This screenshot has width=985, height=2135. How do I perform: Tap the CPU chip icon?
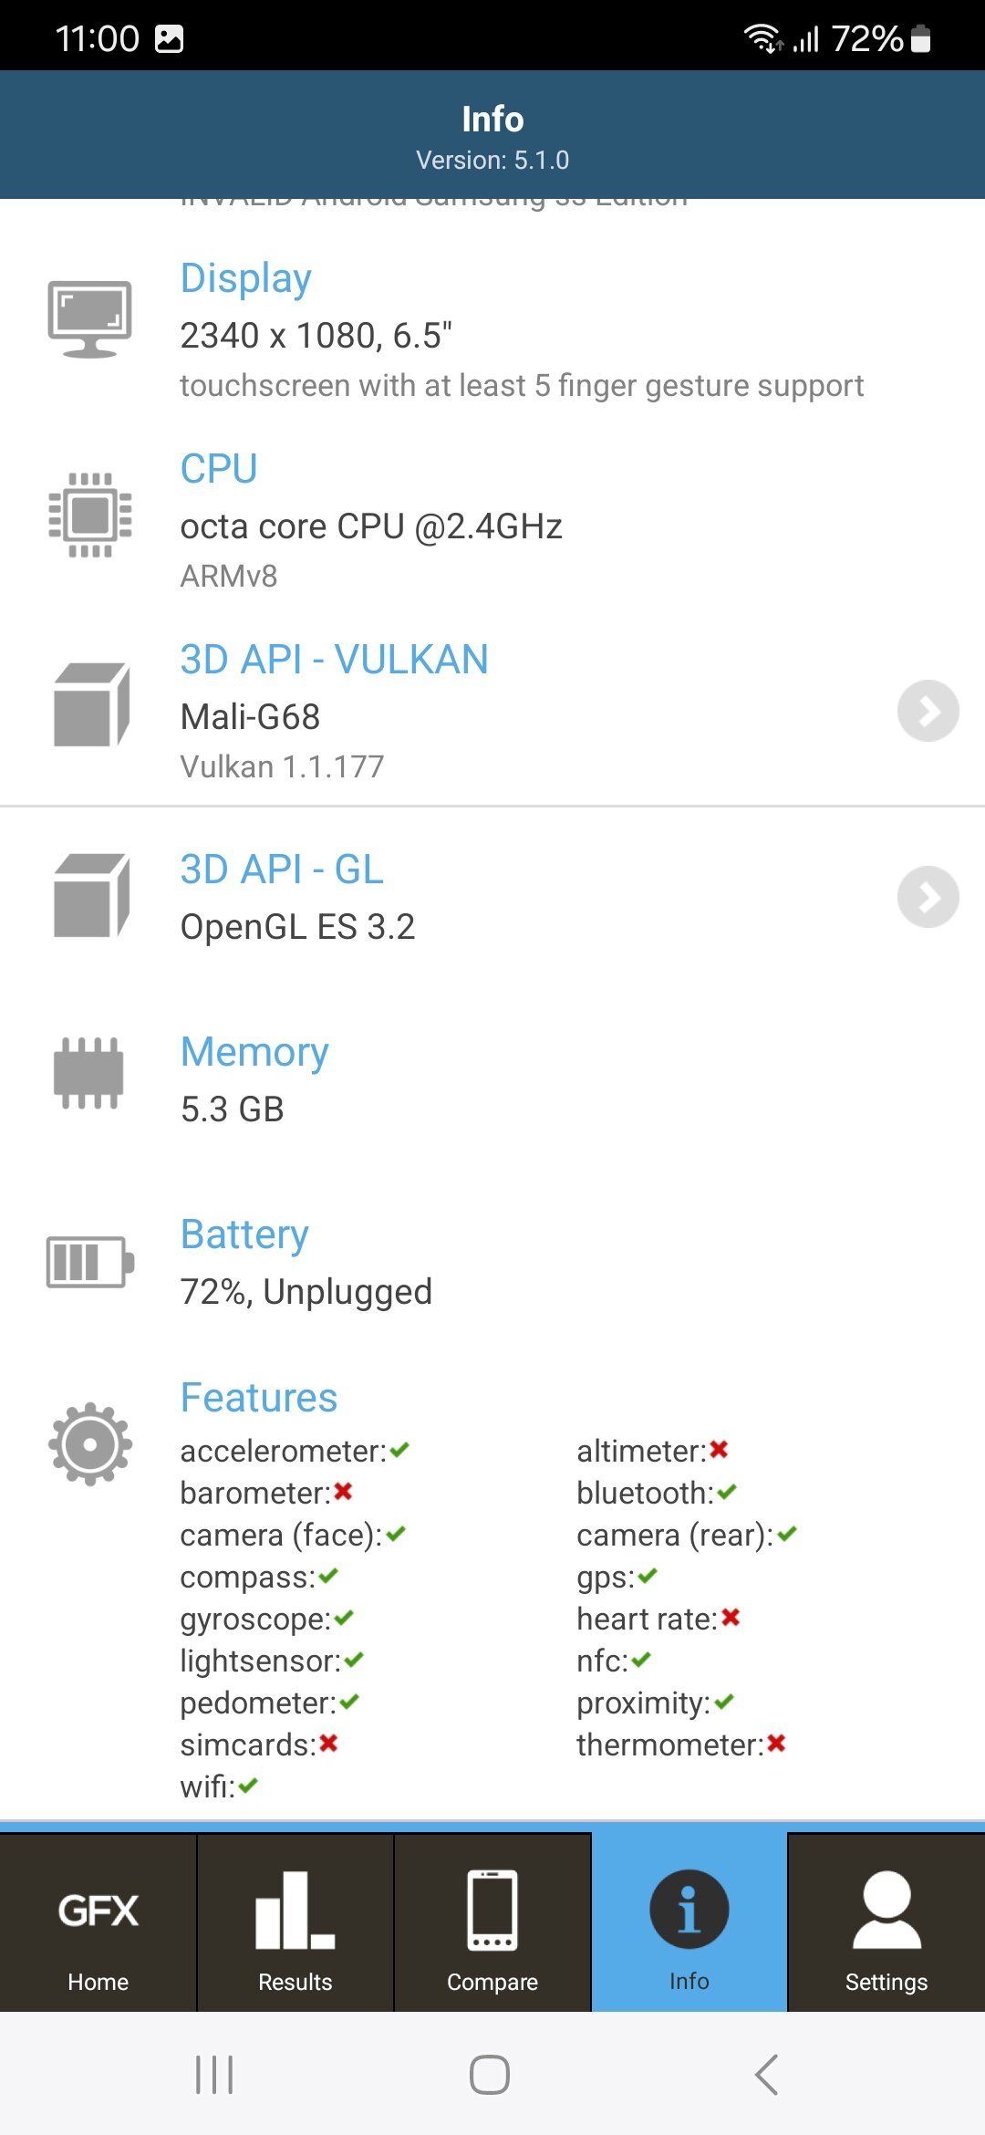click(x=89, y=515)
